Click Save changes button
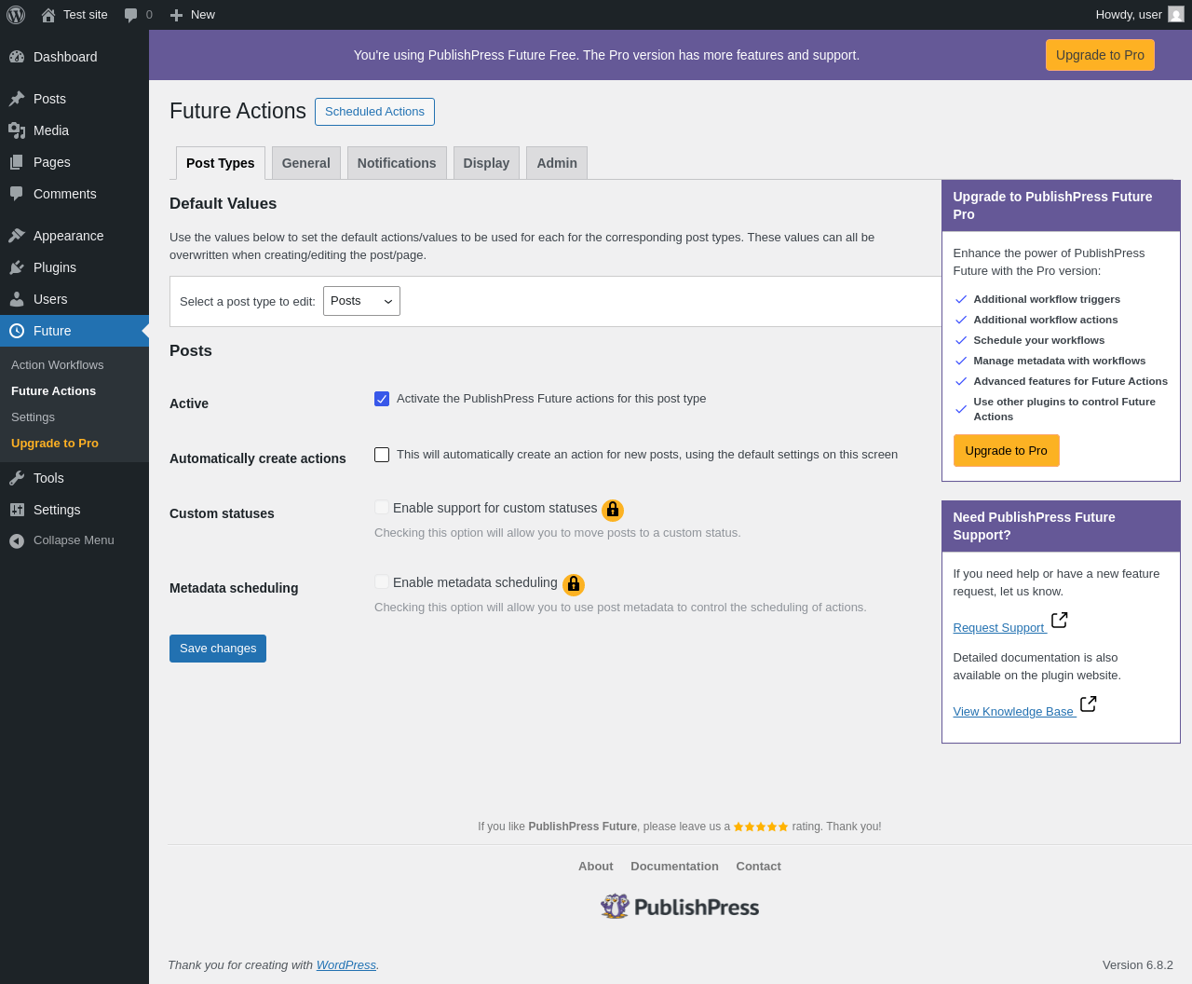Screen dimensions: 1192x984 218,649
